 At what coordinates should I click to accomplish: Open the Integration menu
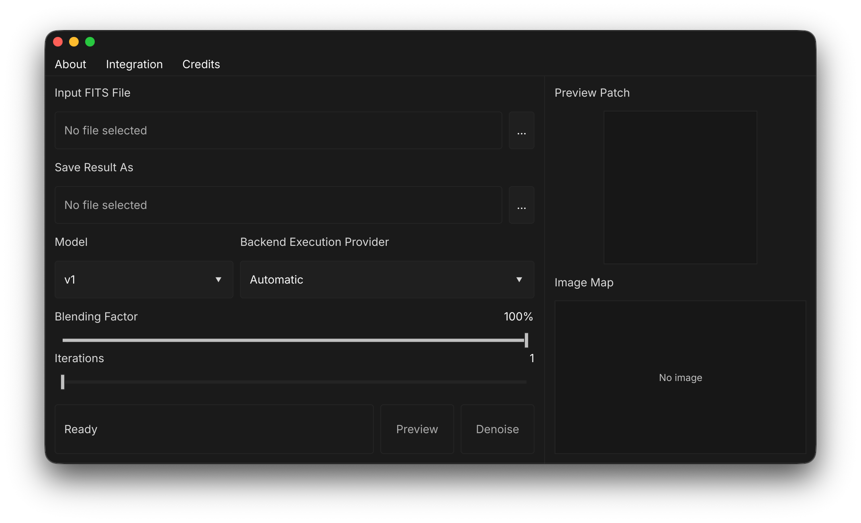click(x=134, y=64)
